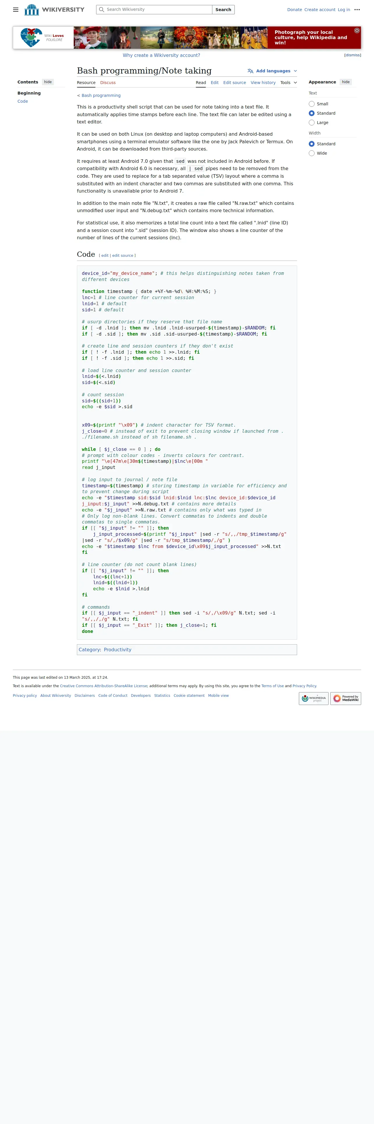This screenshot has width=374, height=1124.
Task: Open the Discuss tab
Action: click(108, 83)
